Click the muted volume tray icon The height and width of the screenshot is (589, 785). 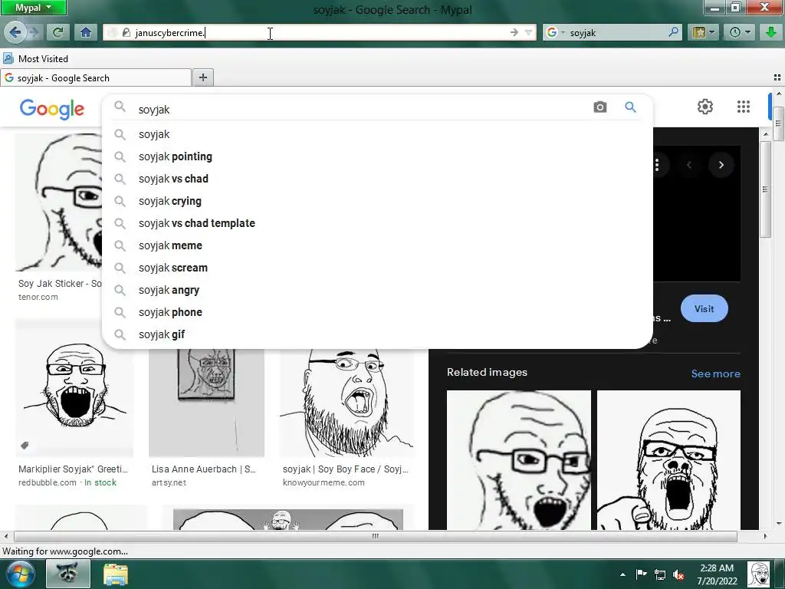679,575
